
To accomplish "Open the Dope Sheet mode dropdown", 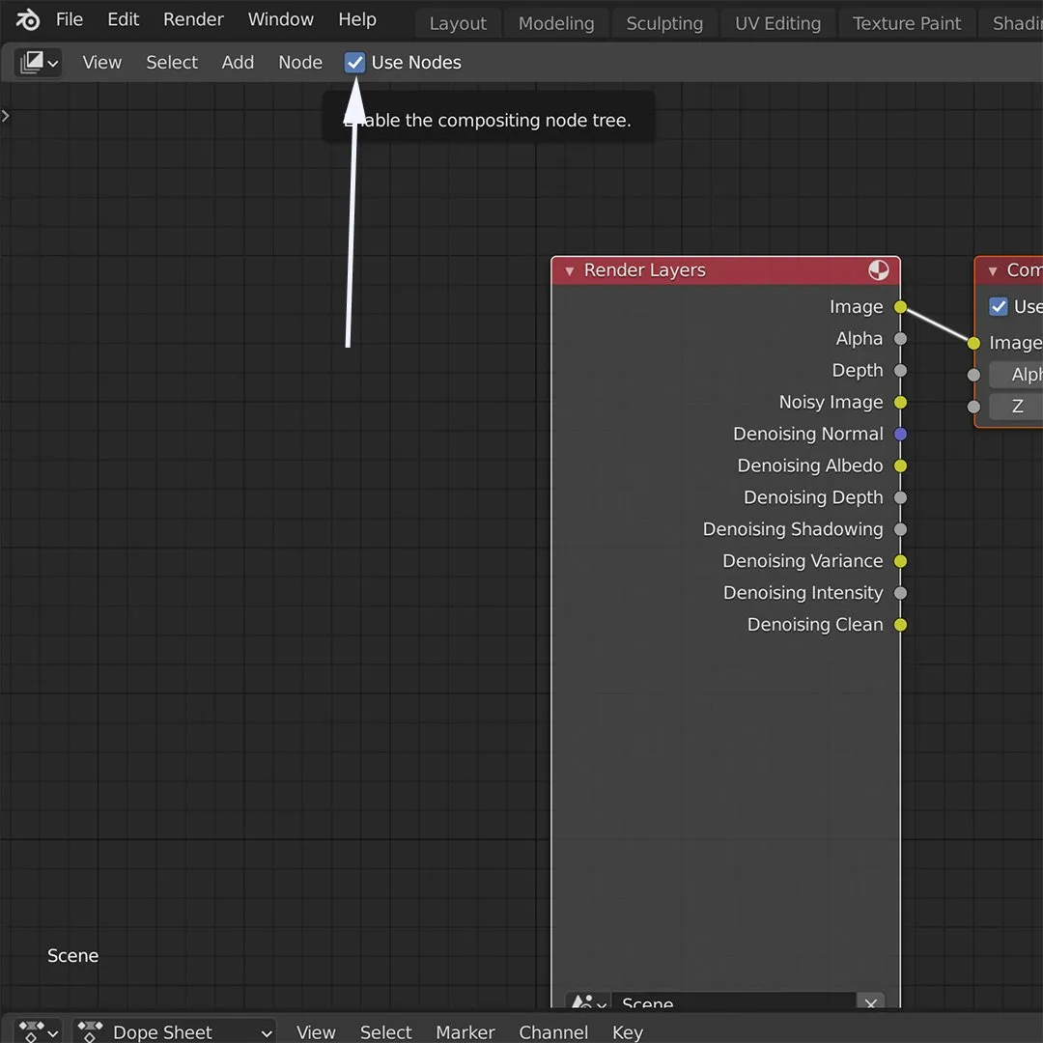I will [x=174, y=1031].
